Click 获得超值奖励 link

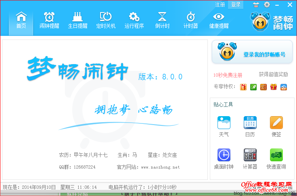[273, 75]
